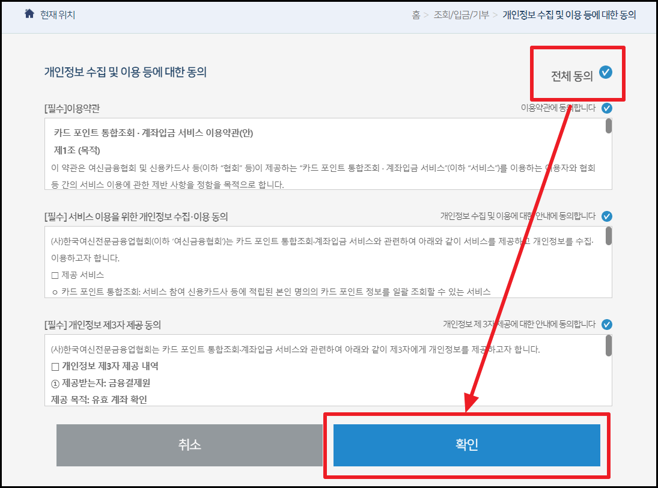Click check icon for 개인정보 제3자제공 안내
Screen dimensions: 658x488
coord(607,324)
